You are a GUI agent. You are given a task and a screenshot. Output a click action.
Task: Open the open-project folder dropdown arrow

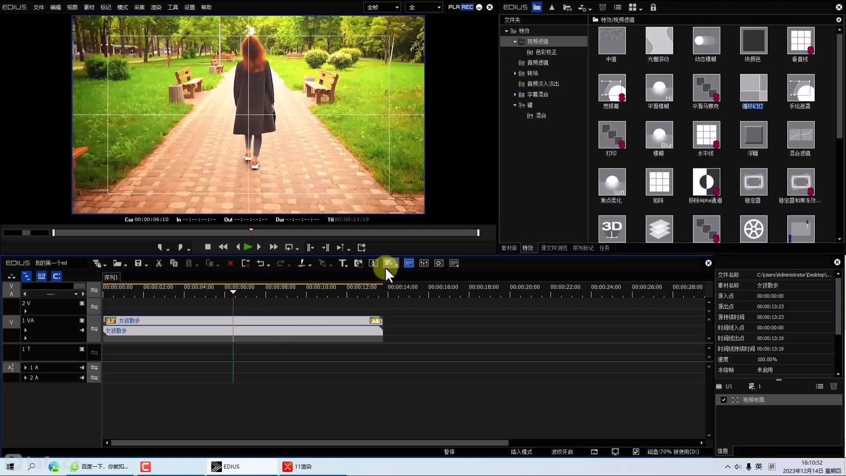click(126, 265)
